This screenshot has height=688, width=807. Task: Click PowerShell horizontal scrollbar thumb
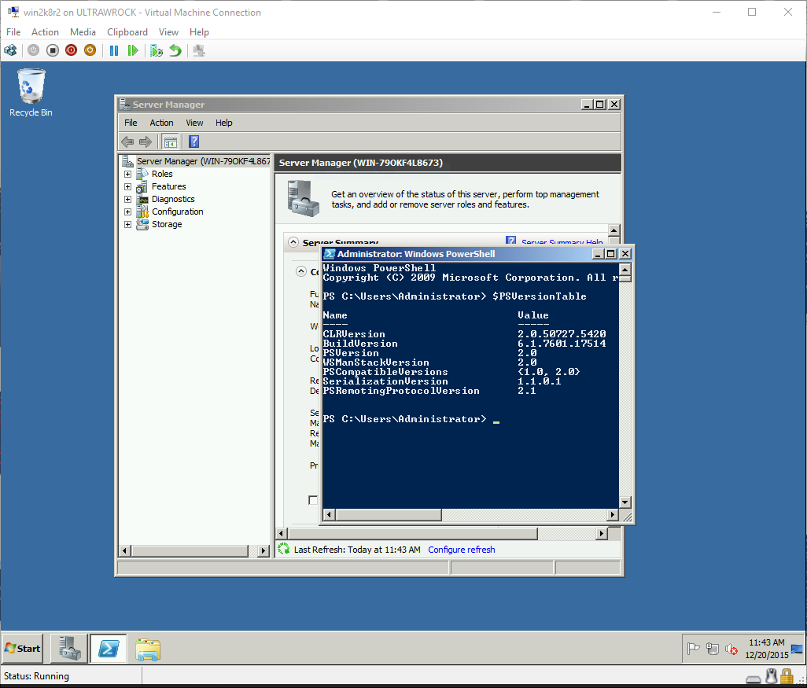(x=389, y=514)
